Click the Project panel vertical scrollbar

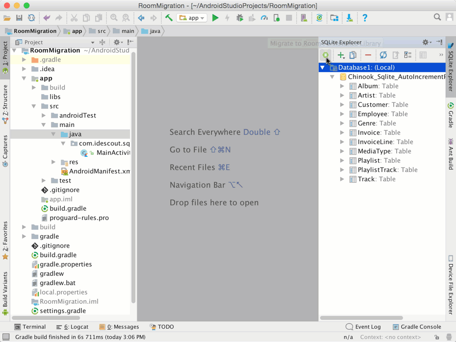pos(133,177)
